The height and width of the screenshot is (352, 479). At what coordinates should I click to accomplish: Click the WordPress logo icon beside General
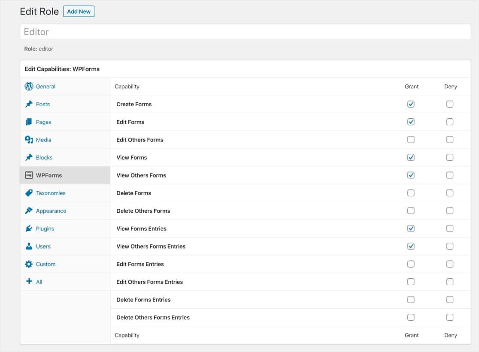29,86
